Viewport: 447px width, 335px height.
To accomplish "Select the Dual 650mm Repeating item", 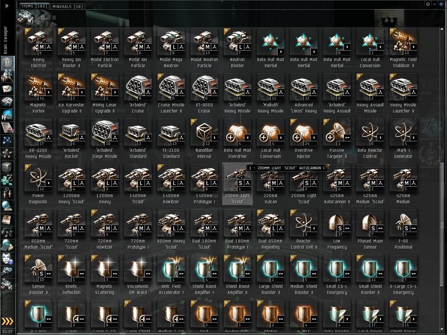I will (x=271, y=229).
